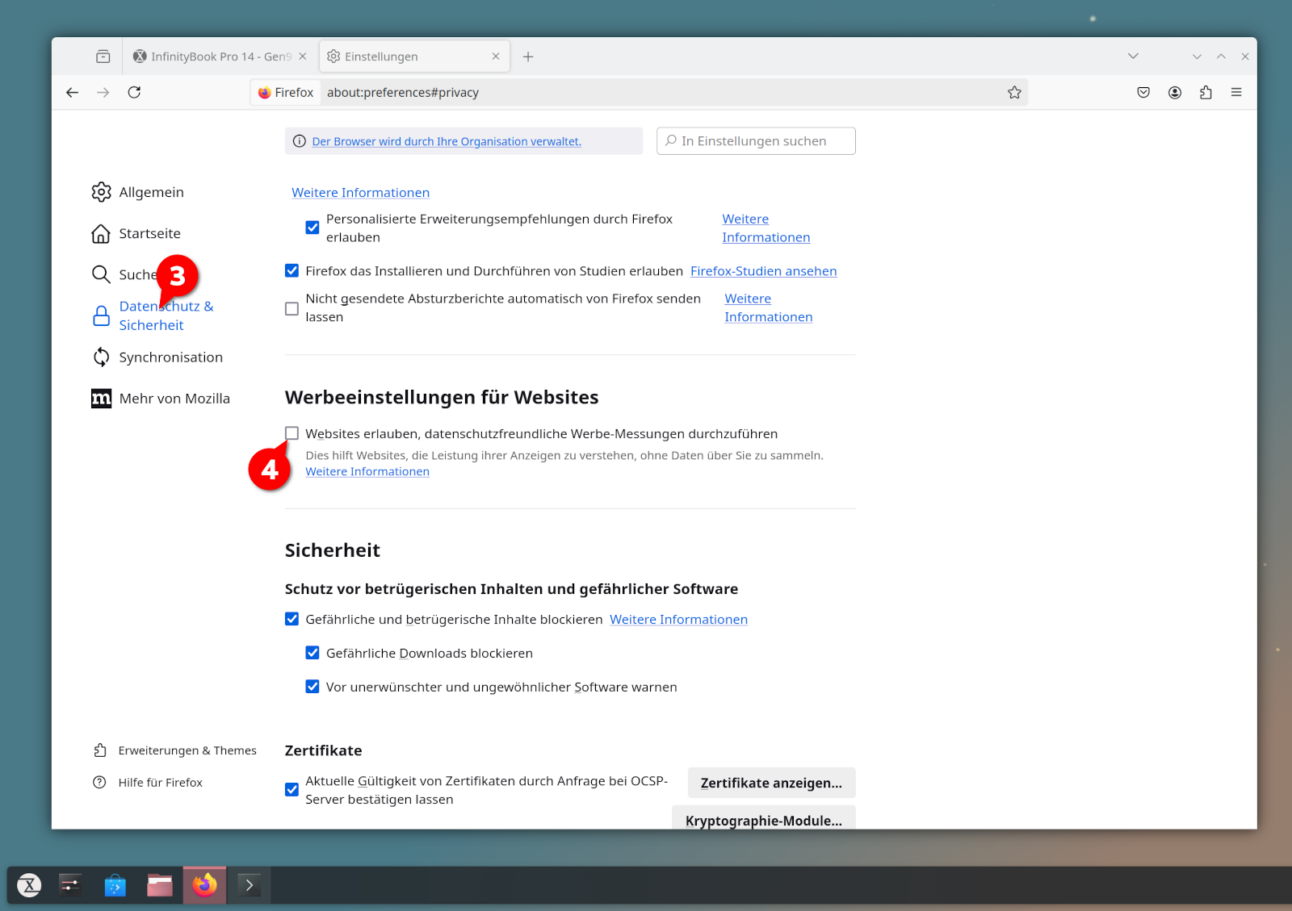Click the Hilfe question mark icon
1292x911 pixels.
pos(99,782)
